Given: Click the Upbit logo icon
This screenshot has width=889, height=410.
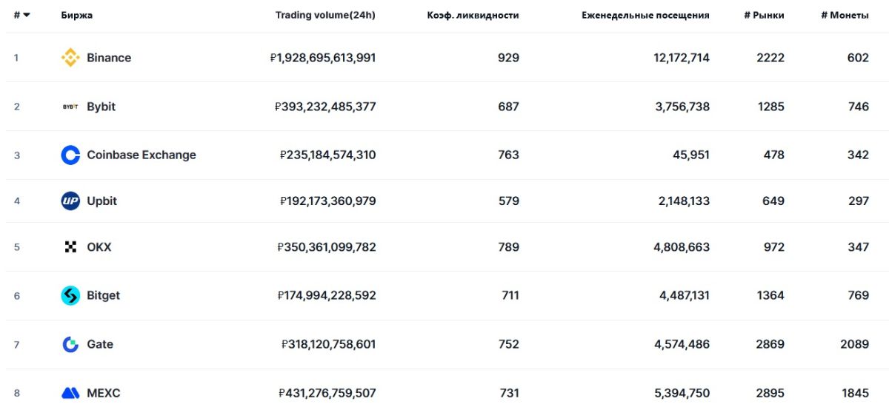Looking at the screenshot, I should [x=70, y=201].
